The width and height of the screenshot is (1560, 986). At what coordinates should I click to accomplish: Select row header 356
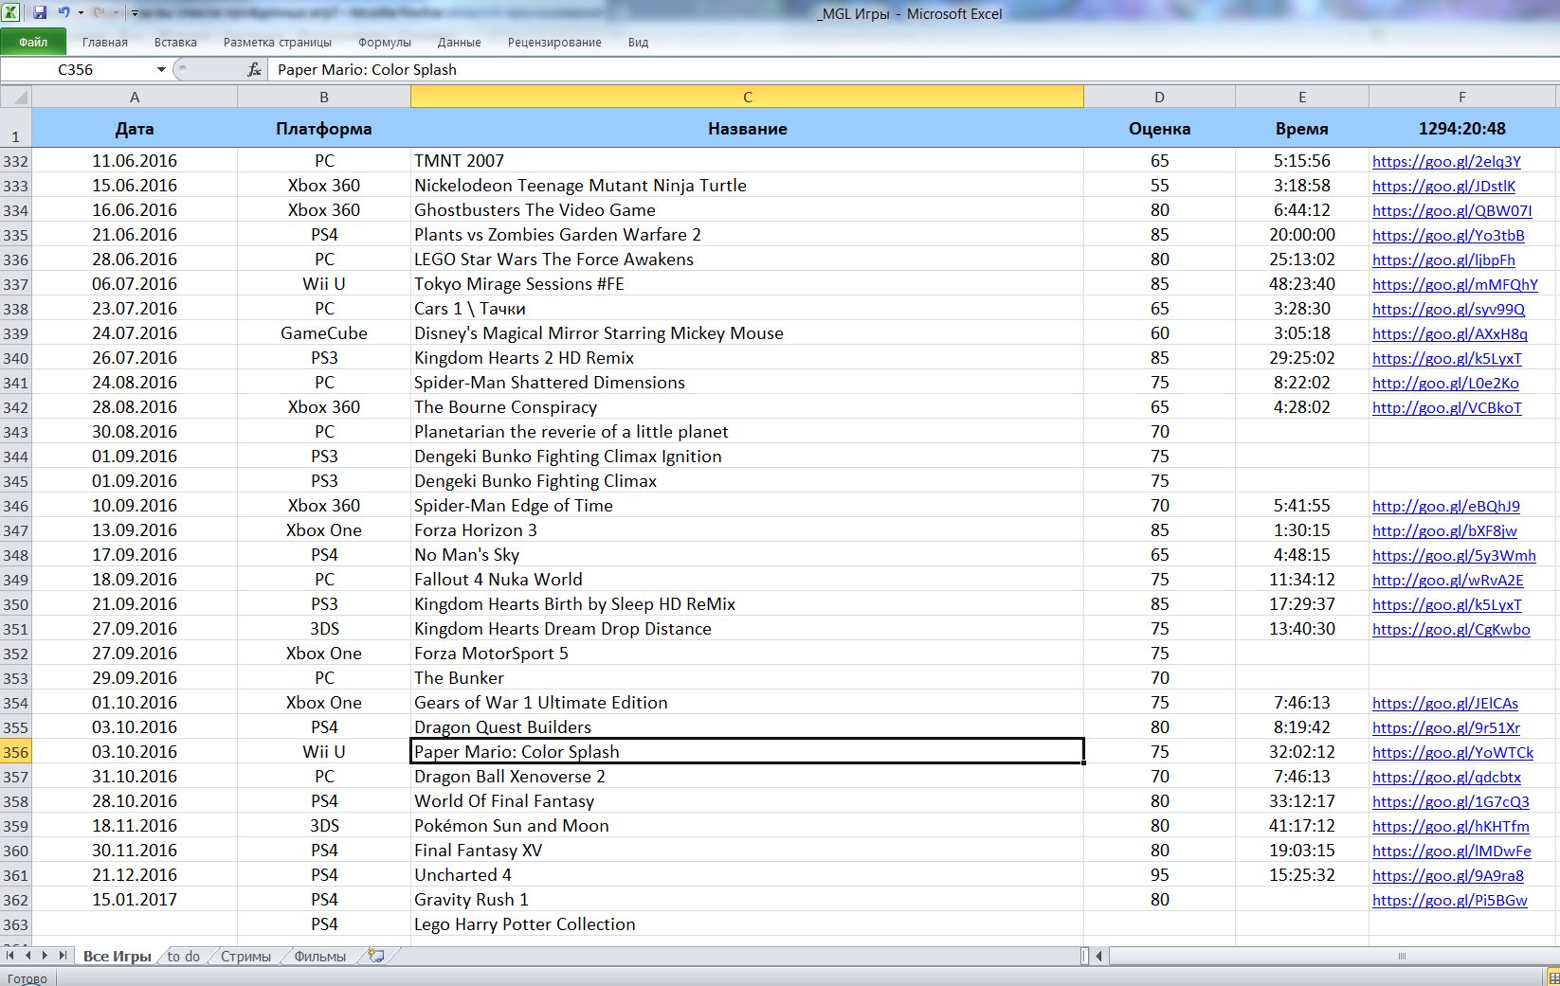(16, 752)
